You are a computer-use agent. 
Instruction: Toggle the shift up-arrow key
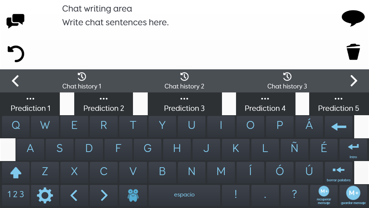coord(16,173)
